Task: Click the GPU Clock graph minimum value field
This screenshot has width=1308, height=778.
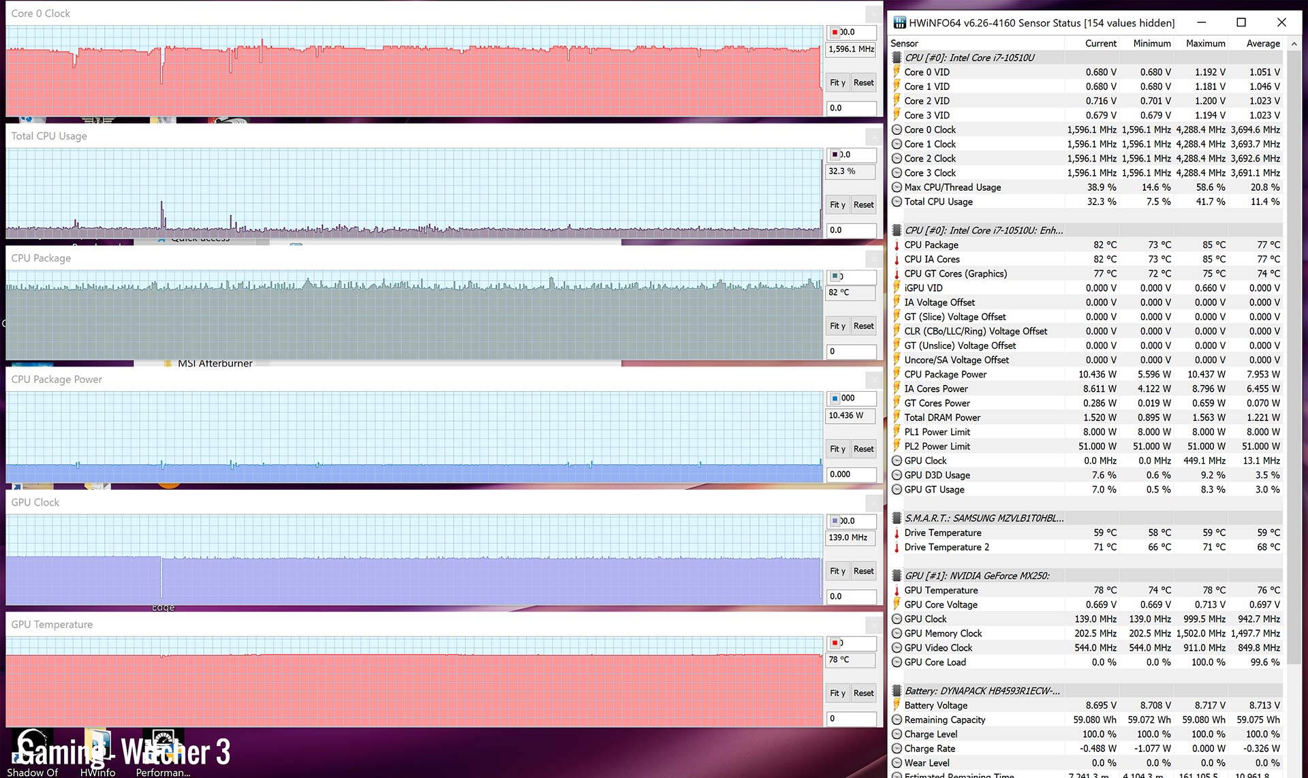Action: click(851, 596)
